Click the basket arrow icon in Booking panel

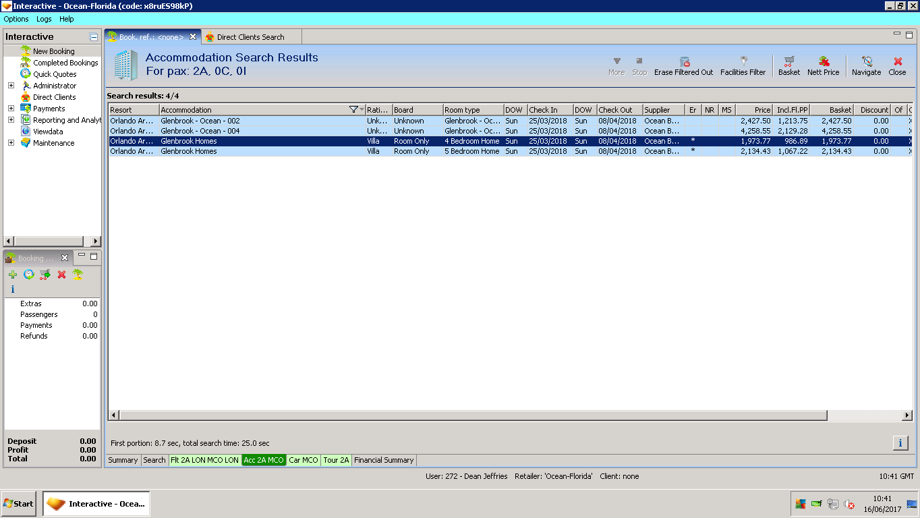click(x=45, y=275)
